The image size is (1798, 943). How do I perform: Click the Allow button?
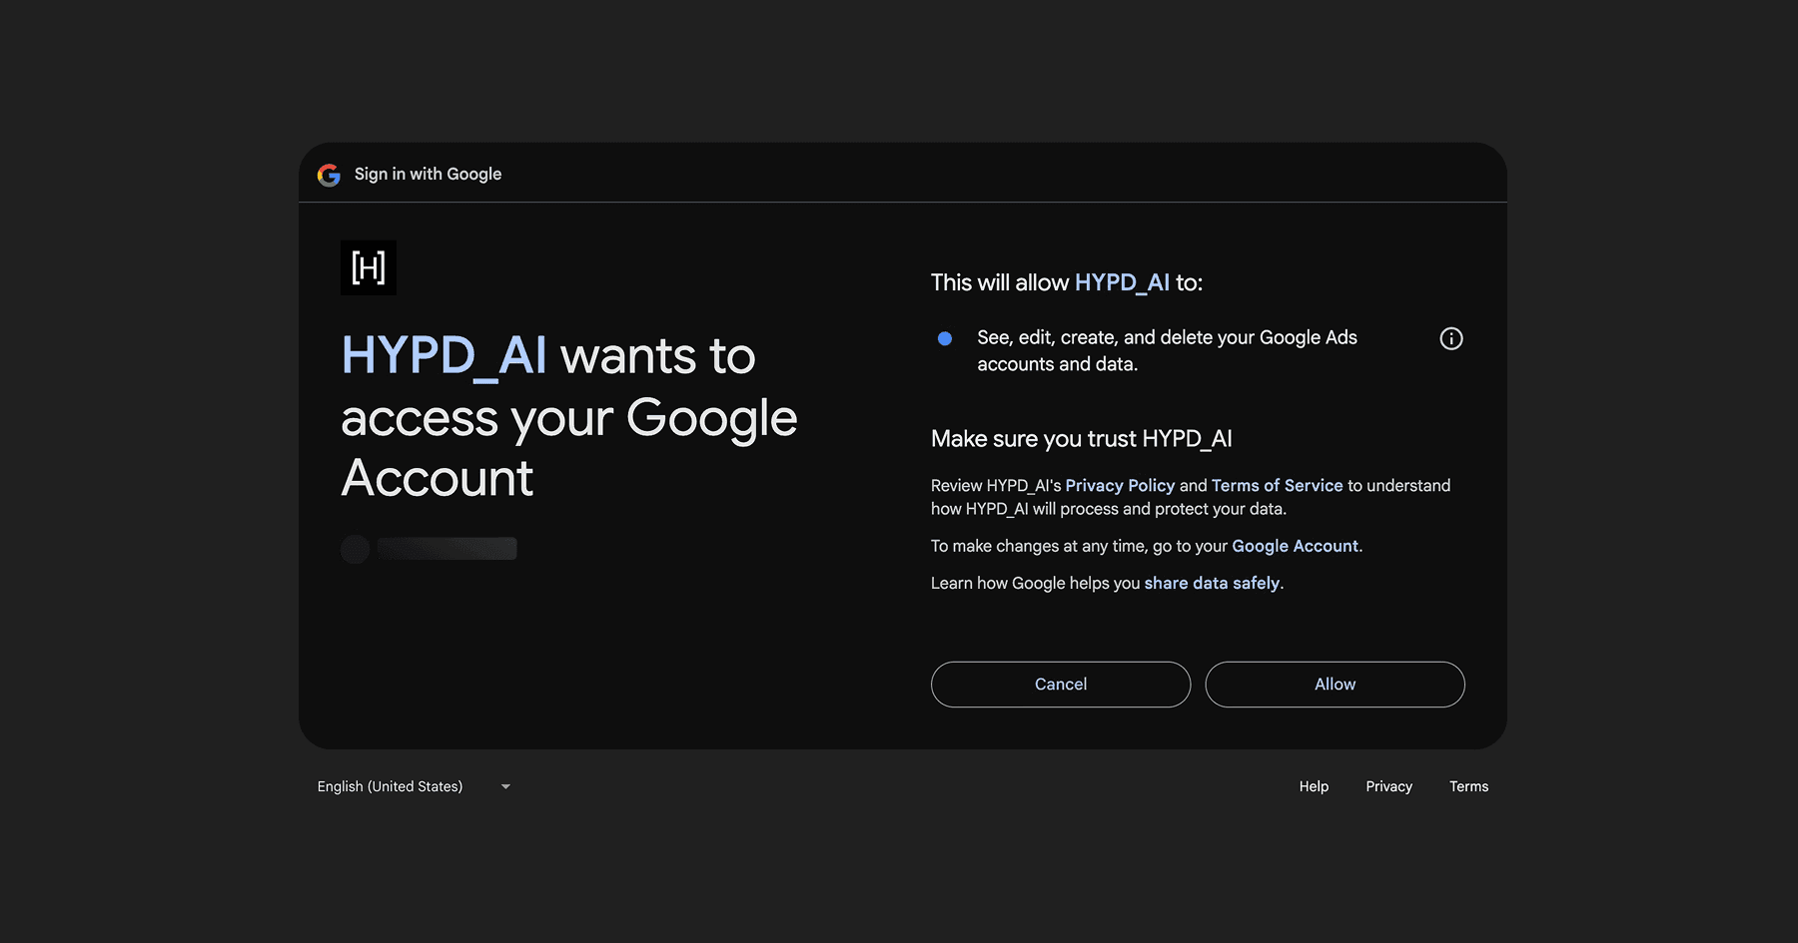tap(1335, 685)
